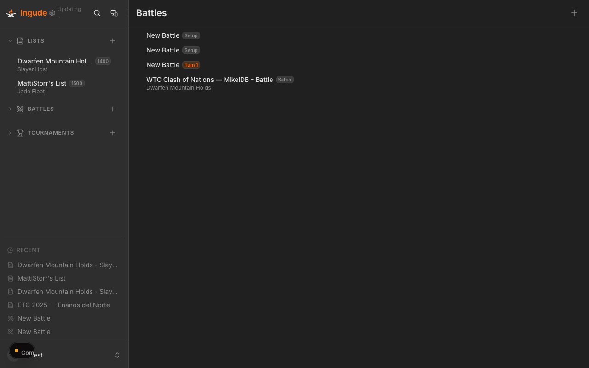
Task: Open the search magnifier in the header
Action: point(97,13)
